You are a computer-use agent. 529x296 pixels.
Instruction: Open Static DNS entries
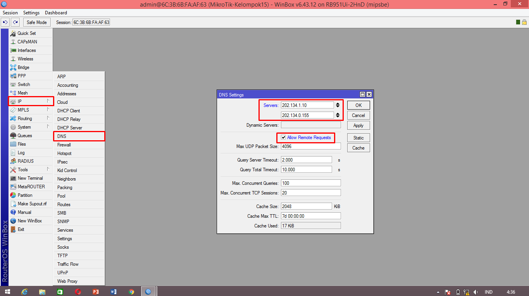[358, 138]
